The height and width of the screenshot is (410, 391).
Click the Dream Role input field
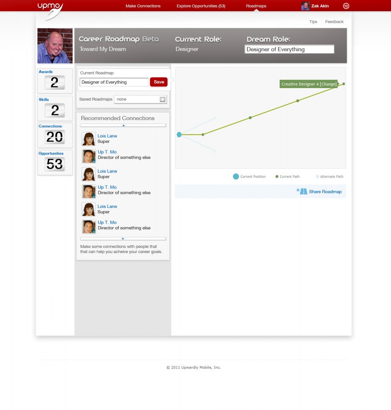(x=289, y=49)
